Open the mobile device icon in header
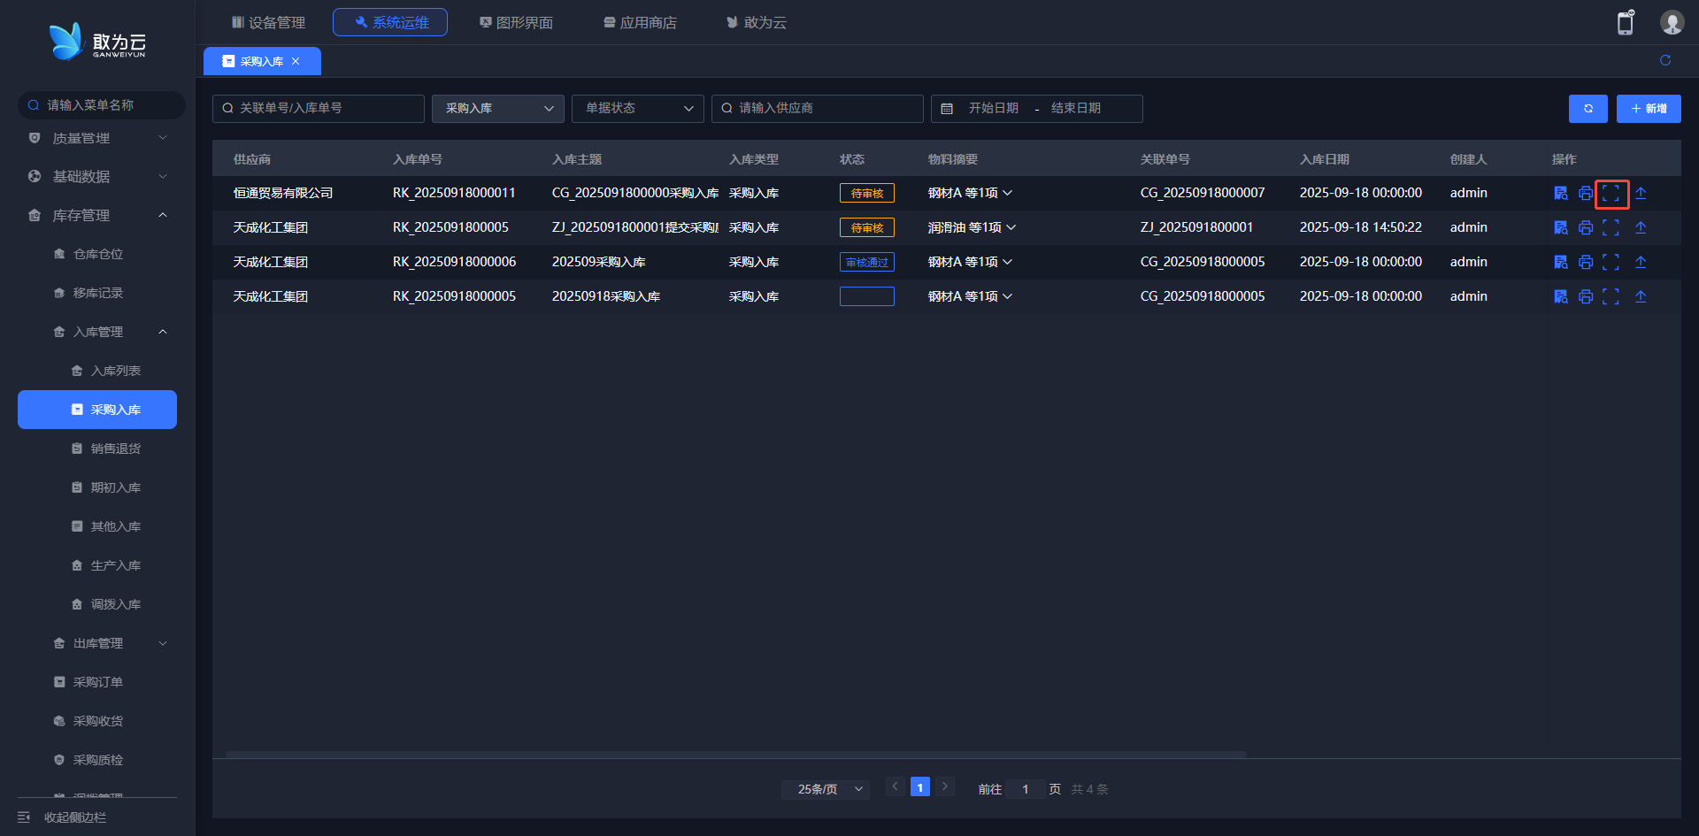 [x=1625, y=23]
